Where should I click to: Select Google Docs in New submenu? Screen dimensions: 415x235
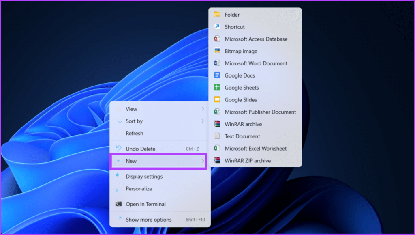(255, 75)
